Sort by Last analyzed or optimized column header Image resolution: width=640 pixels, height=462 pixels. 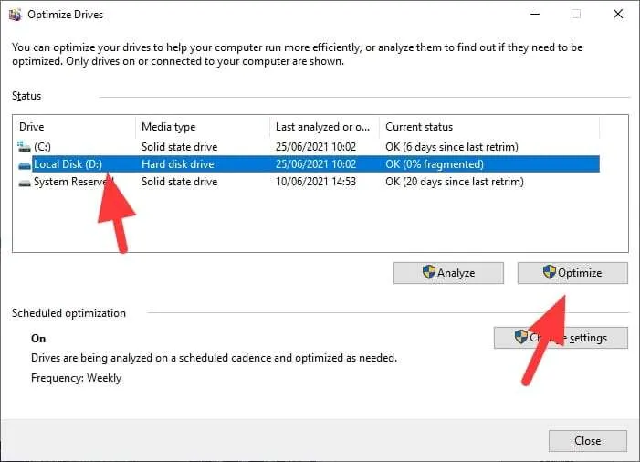[x=324, y=127]
